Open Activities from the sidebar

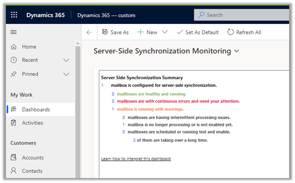(33, 123)
